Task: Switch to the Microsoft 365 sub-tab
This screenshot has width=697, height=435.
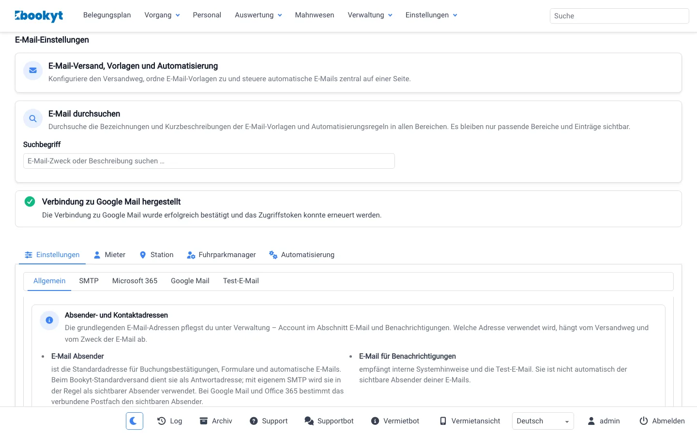Action: (x=135, y=281)
